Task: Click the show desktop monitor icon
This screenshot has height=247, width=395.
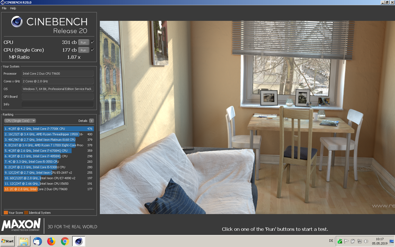Action: tap(392, 242)
